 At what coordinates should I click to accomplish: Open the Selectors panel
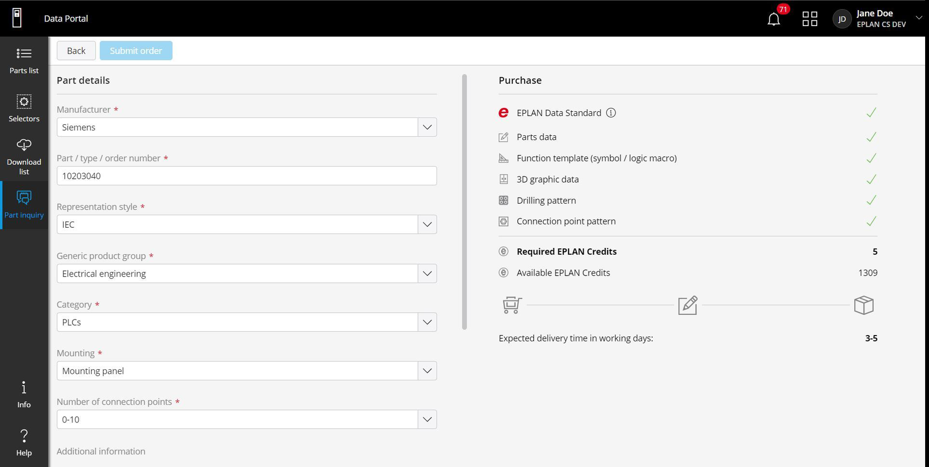24,107
